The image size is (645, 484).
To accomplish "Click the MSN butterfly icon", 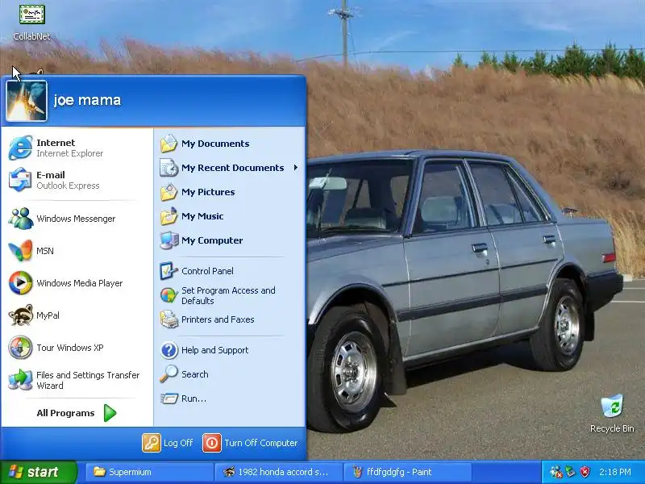I will point(20,250).
